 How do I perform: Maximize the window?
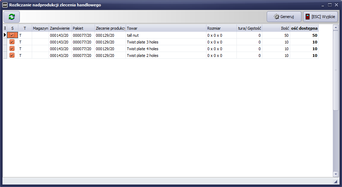pyautogui.click(x=330, y=5)
